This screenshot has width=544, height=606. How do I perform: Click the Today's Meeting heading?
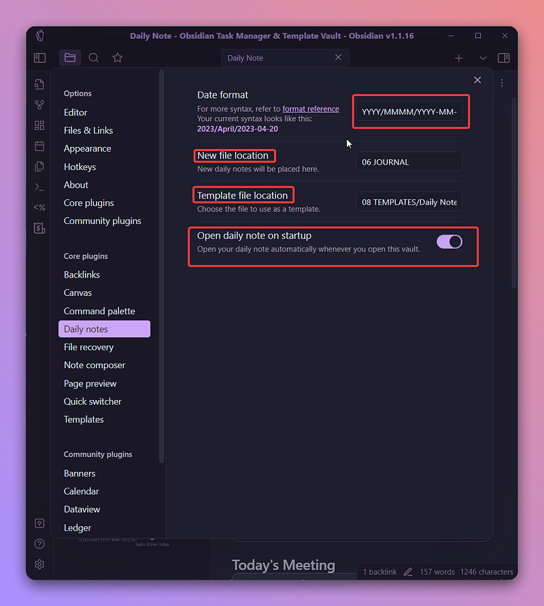coord(284,565)
